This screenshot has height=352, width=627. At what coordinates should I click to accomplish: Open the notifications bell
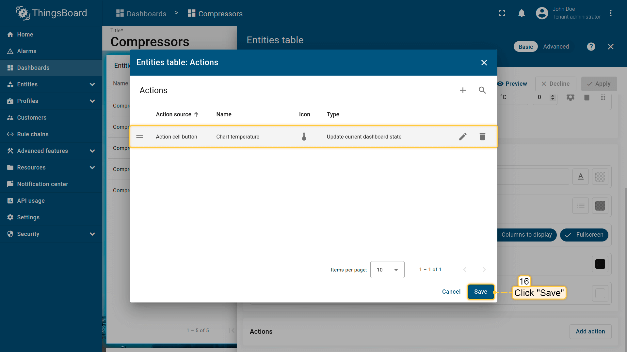tap(522, 13)
